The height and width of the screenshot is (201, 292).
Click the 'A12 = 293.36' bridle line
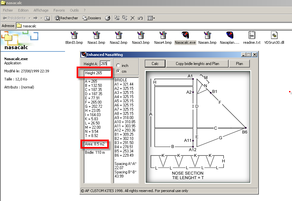[x=125, y=130]
